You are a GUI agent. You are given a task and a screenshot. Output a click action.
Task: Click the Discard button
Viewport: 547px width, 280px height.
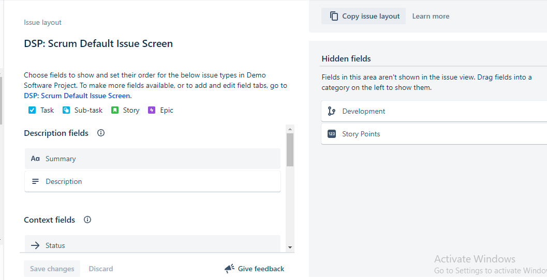(x=101, y=269)
